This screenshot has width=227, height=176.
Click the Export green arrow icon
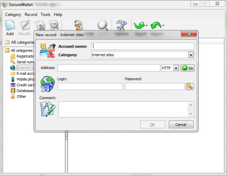click(139, 25)
